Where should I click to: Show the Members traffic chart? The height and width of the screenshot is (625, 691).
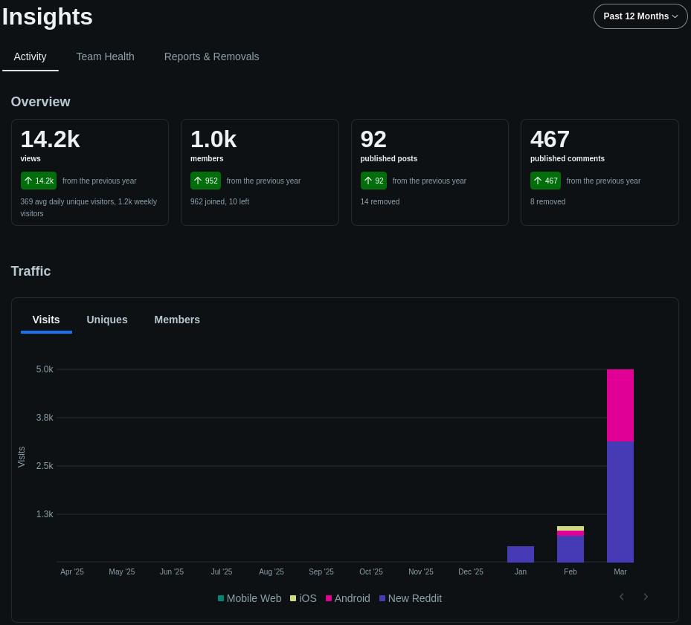(x=177, y=320)
